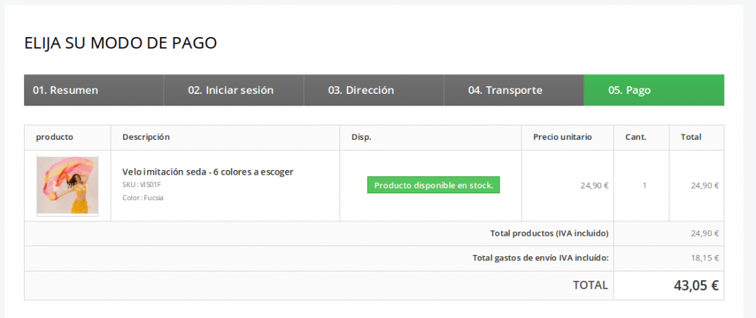Click the Elija su modo de pago heading

(120, 42)
